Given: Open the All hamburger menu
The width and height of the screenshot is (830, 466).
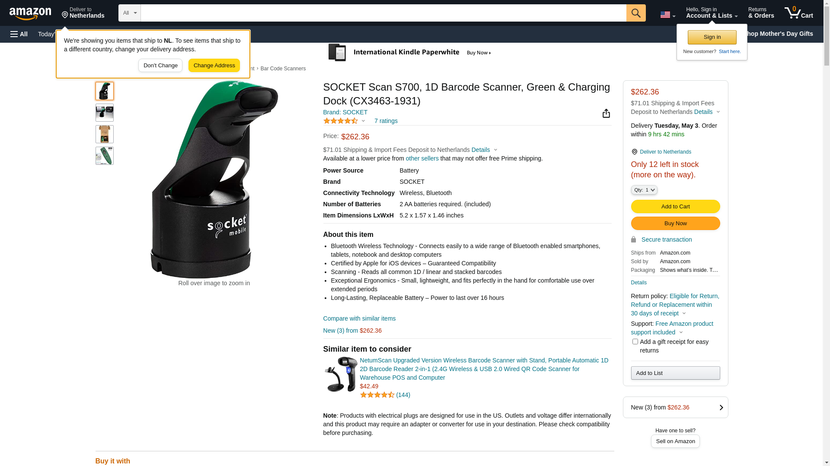Looking at the screenshot, I should [x=19, y=34].
